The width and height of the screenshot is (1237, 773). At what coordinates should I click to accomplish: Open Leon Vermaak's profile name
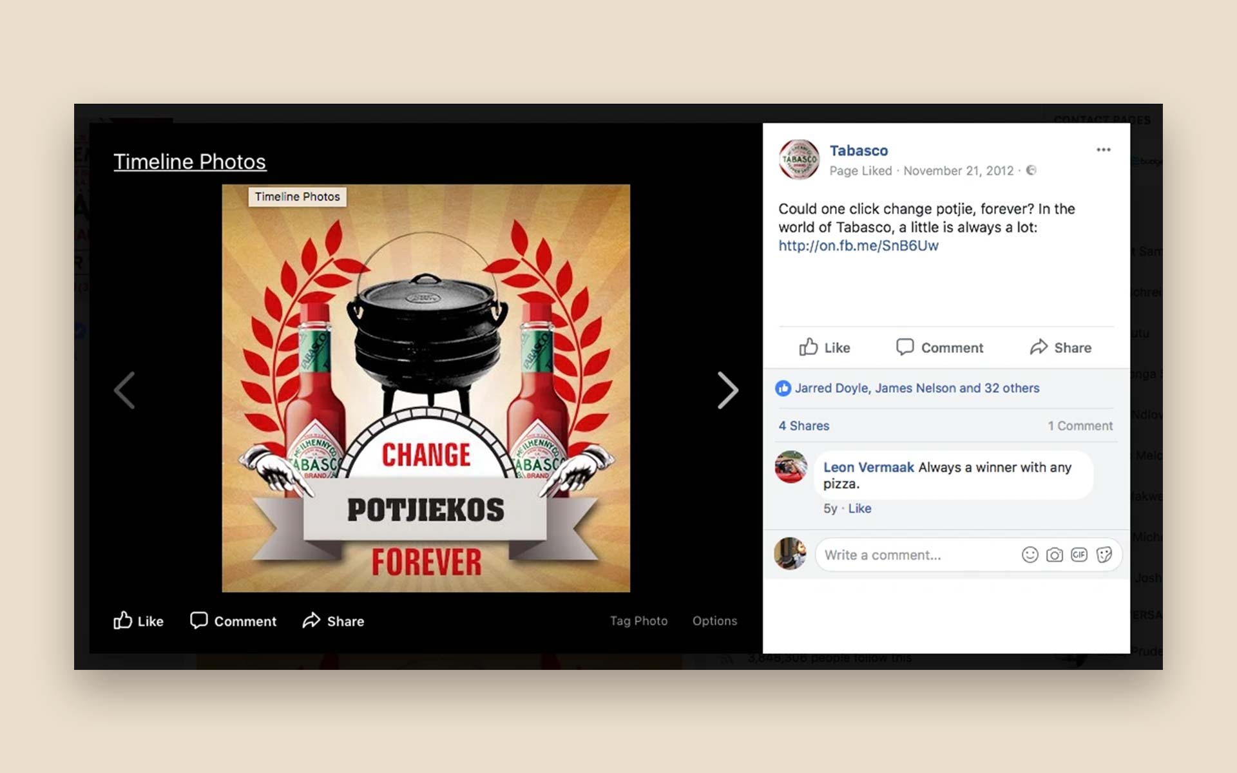pyautogui.click(x=868, y=468)
